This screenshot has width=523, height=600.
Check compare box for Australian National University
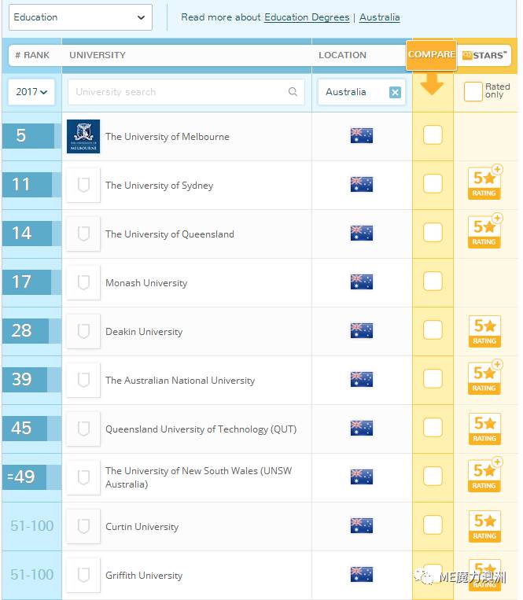click(433, 378)
